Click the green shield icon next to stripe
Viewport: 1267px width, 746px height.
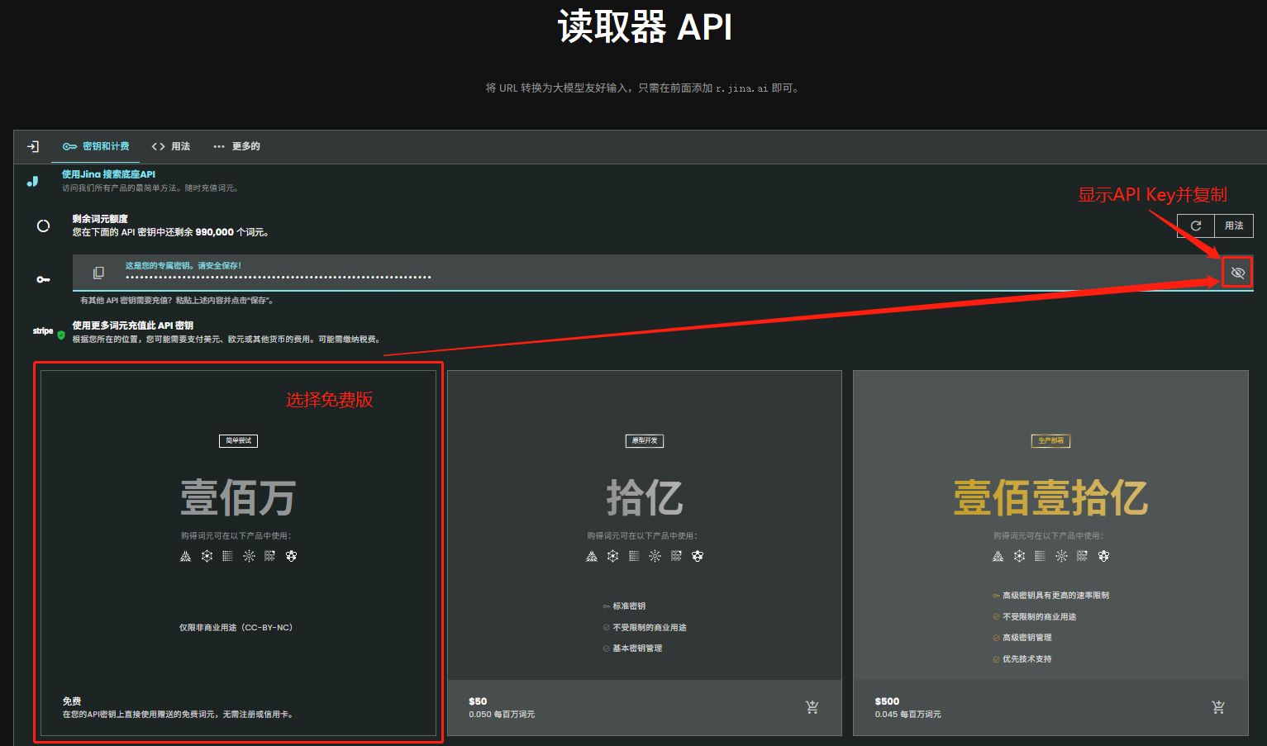[x=61, y=335]
